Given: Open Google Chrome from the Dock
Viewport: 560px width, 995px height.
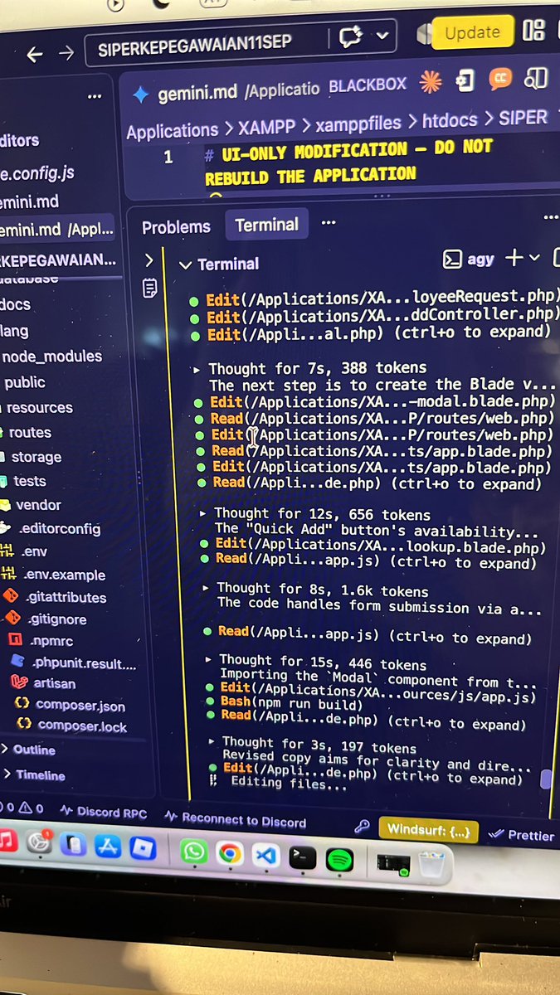Looking at the screenshot, I should (230, 854).
